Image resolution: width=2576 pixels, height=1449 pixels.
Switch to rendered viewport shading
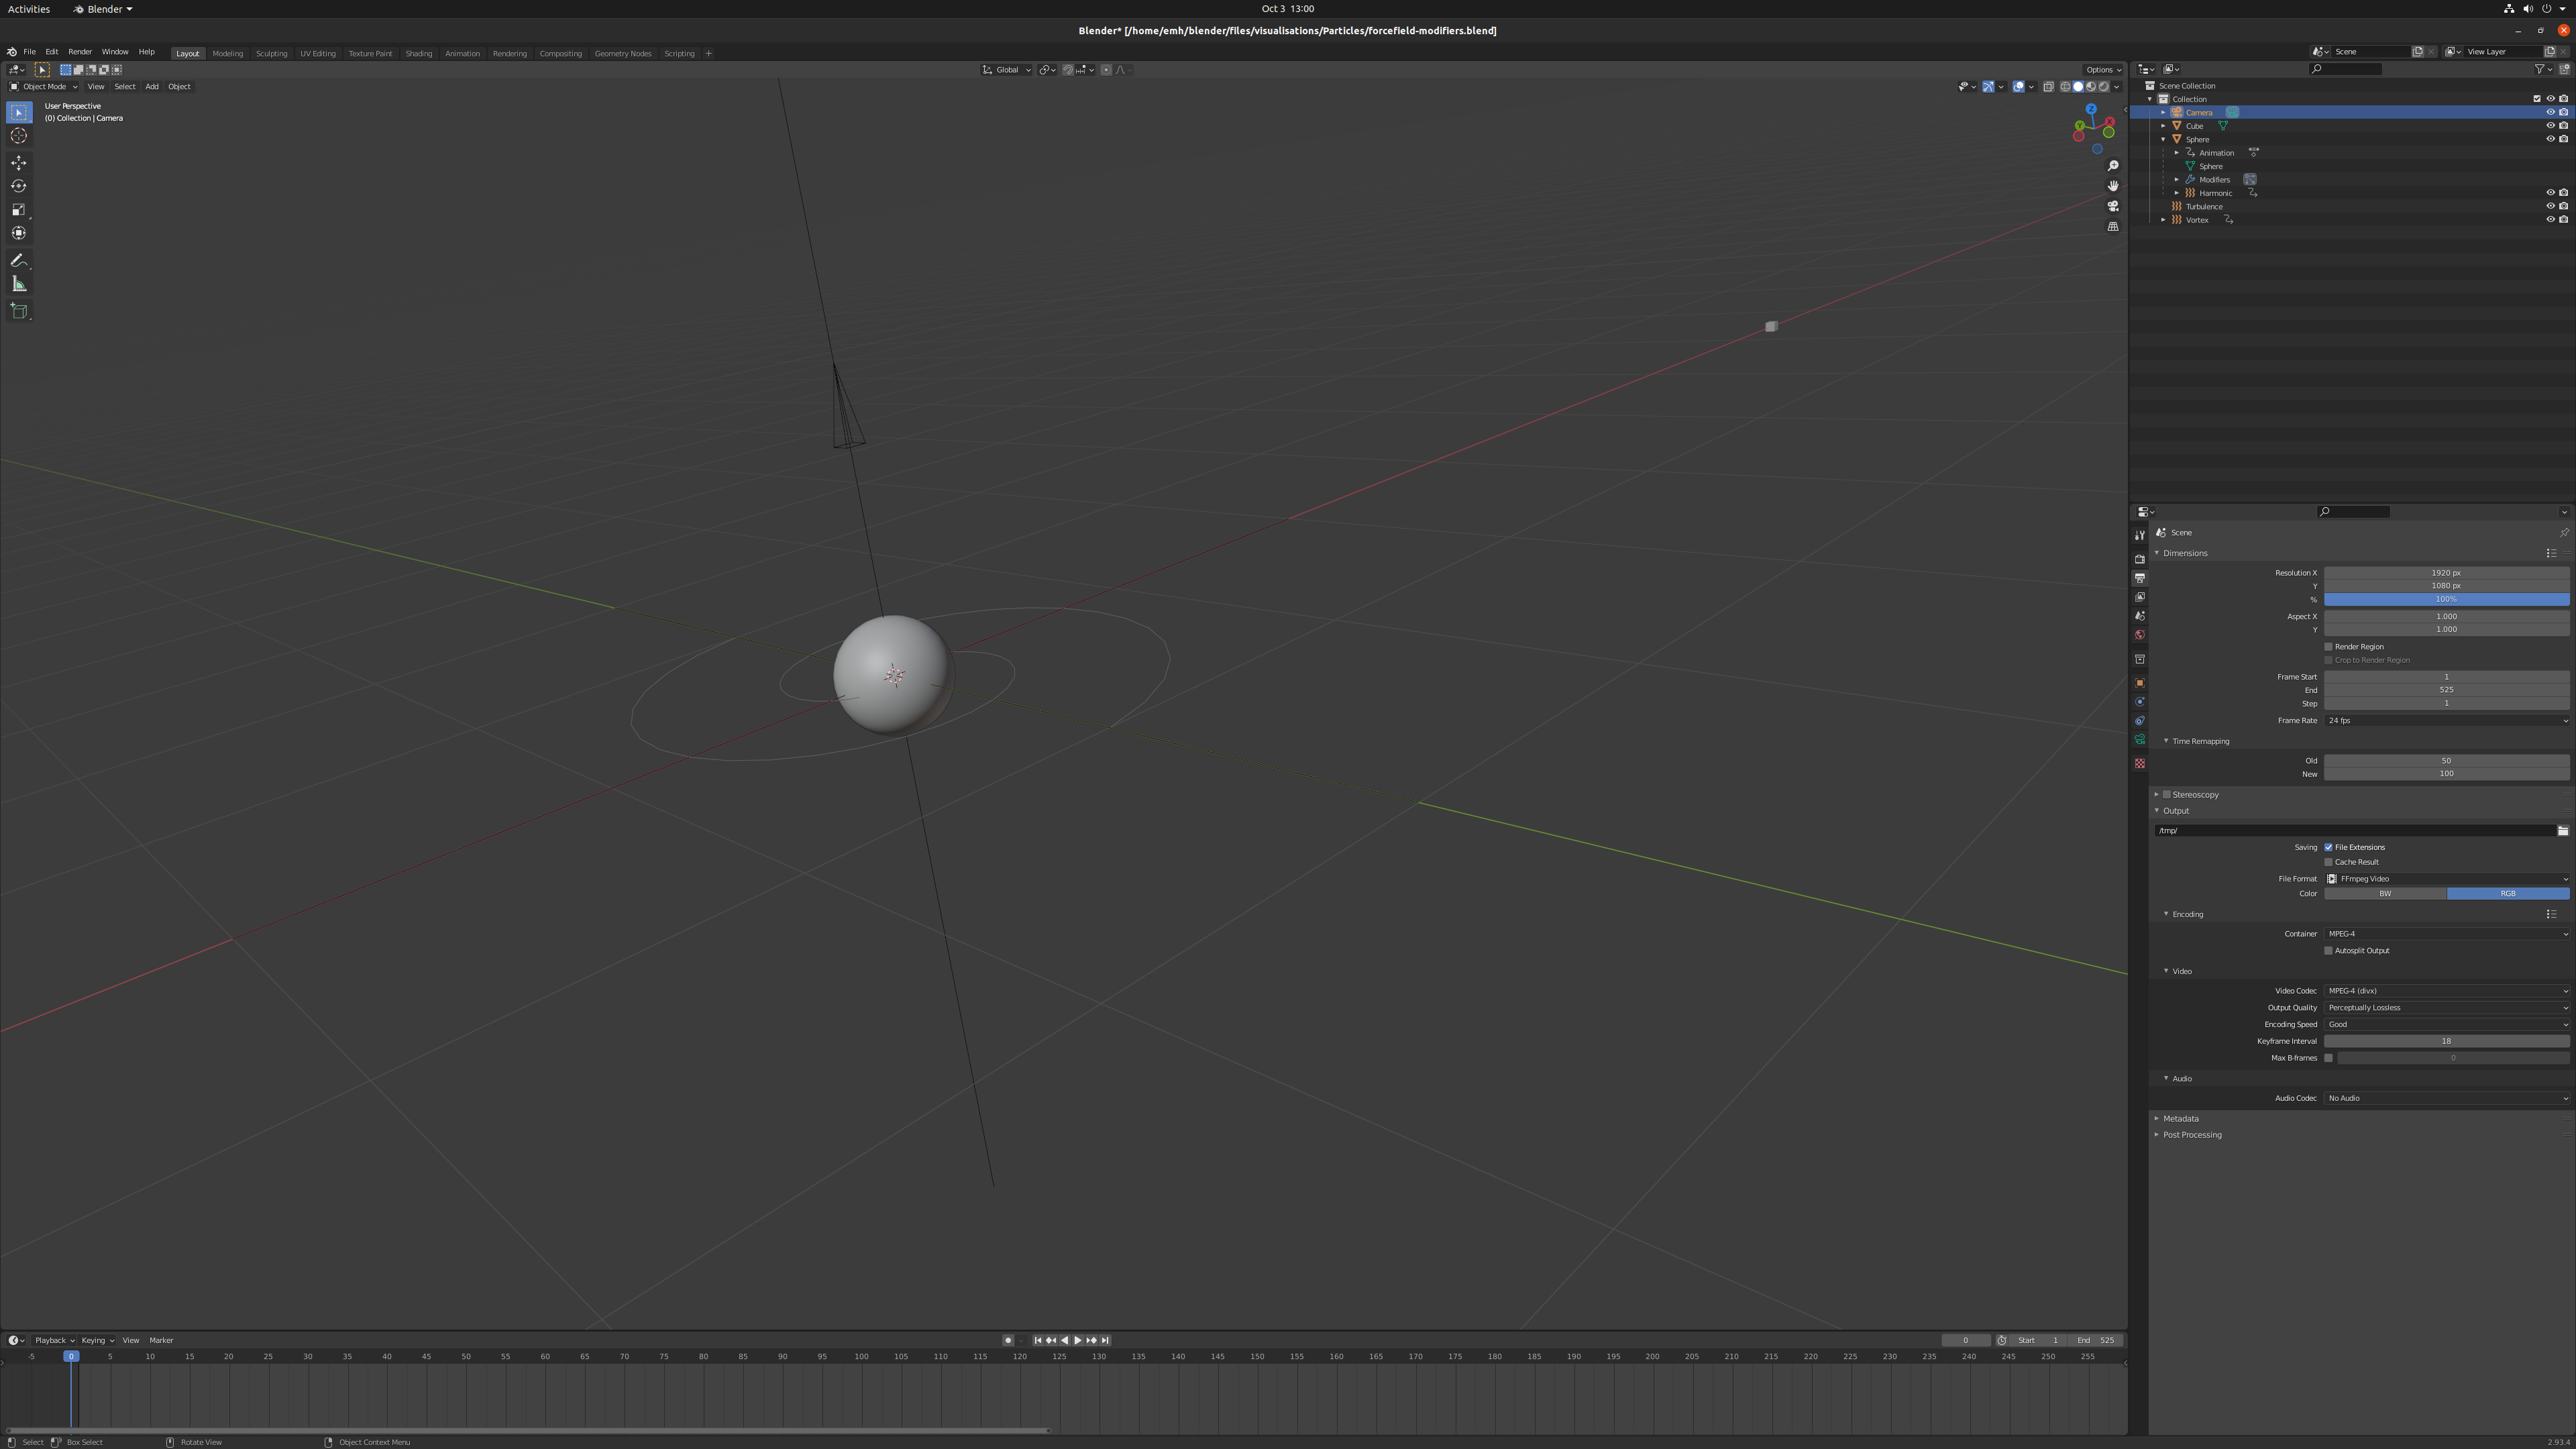click(2103, 87)
